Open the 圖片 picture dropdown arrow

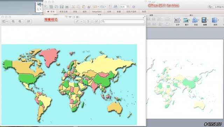point(190,20)
